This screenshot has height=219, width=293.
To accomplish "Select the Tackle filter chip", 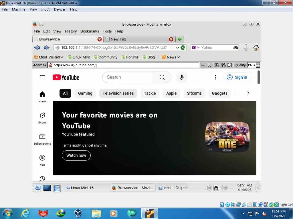I will point(150,93).
